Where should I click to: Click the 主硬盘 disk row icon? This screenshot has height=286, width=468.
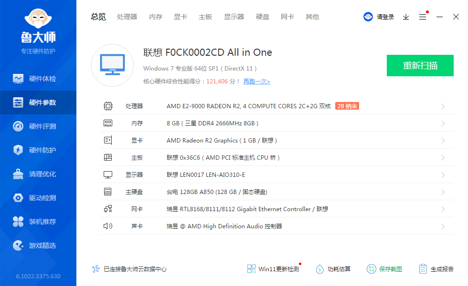click(x=108, y=192)
